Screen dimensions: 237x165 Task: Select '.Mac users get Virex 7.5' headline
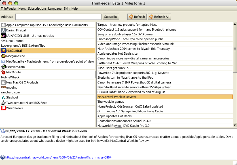pos(165,68)
